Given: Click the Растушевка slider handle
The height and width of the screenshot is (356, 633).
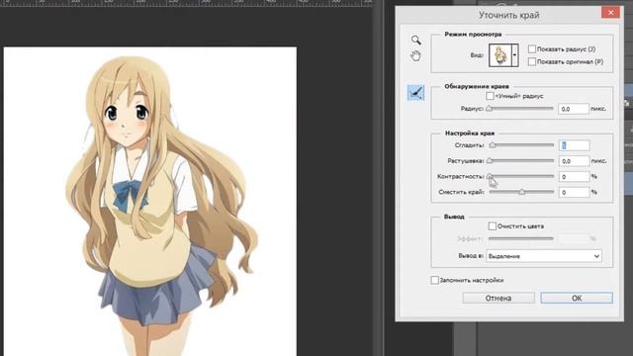Looking at the screenshot, I should pyautogui.click(x=490, y=160).
